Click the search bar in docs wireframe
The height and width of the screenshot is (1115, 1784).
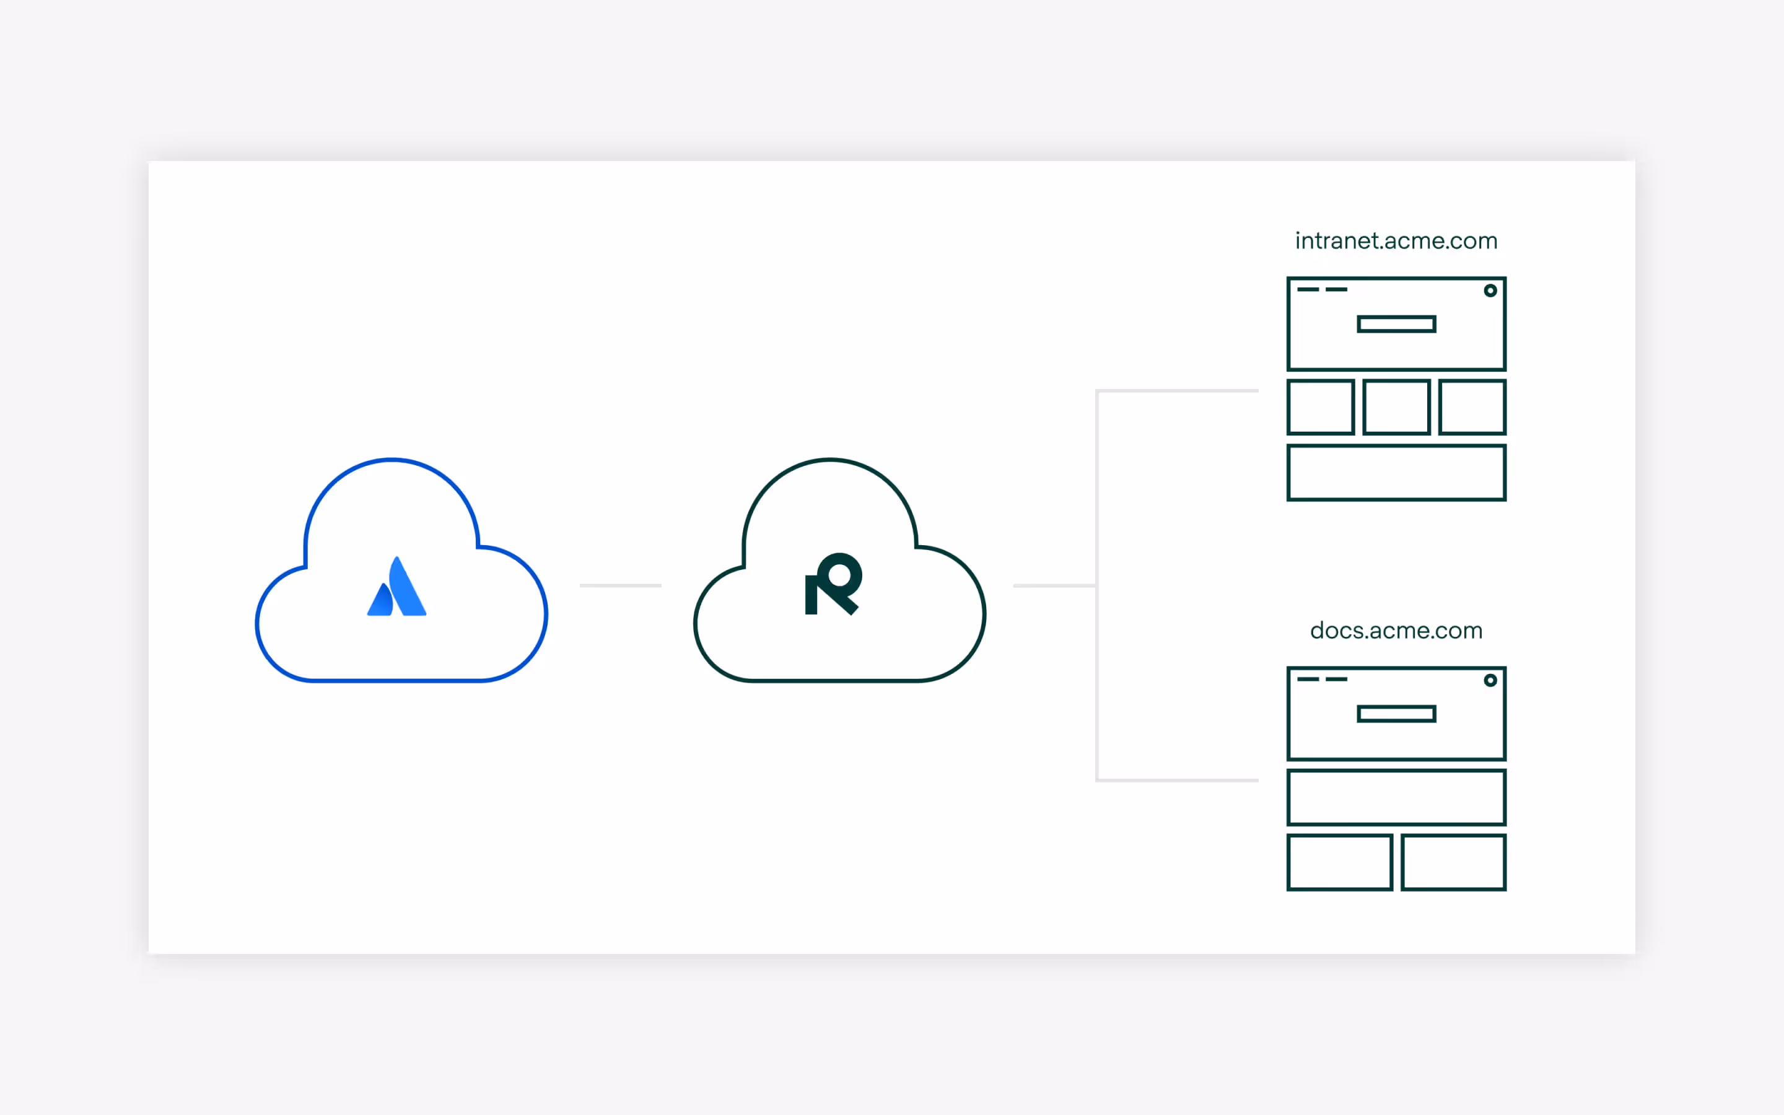[x=1396, y=714]
